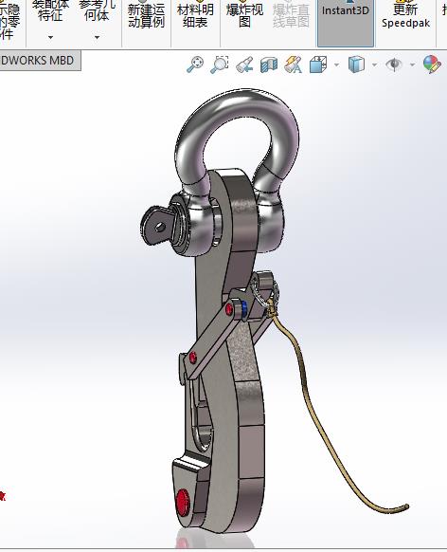Toggle Instant3D button
447x552 pixels.
click(x=346, y=23)
